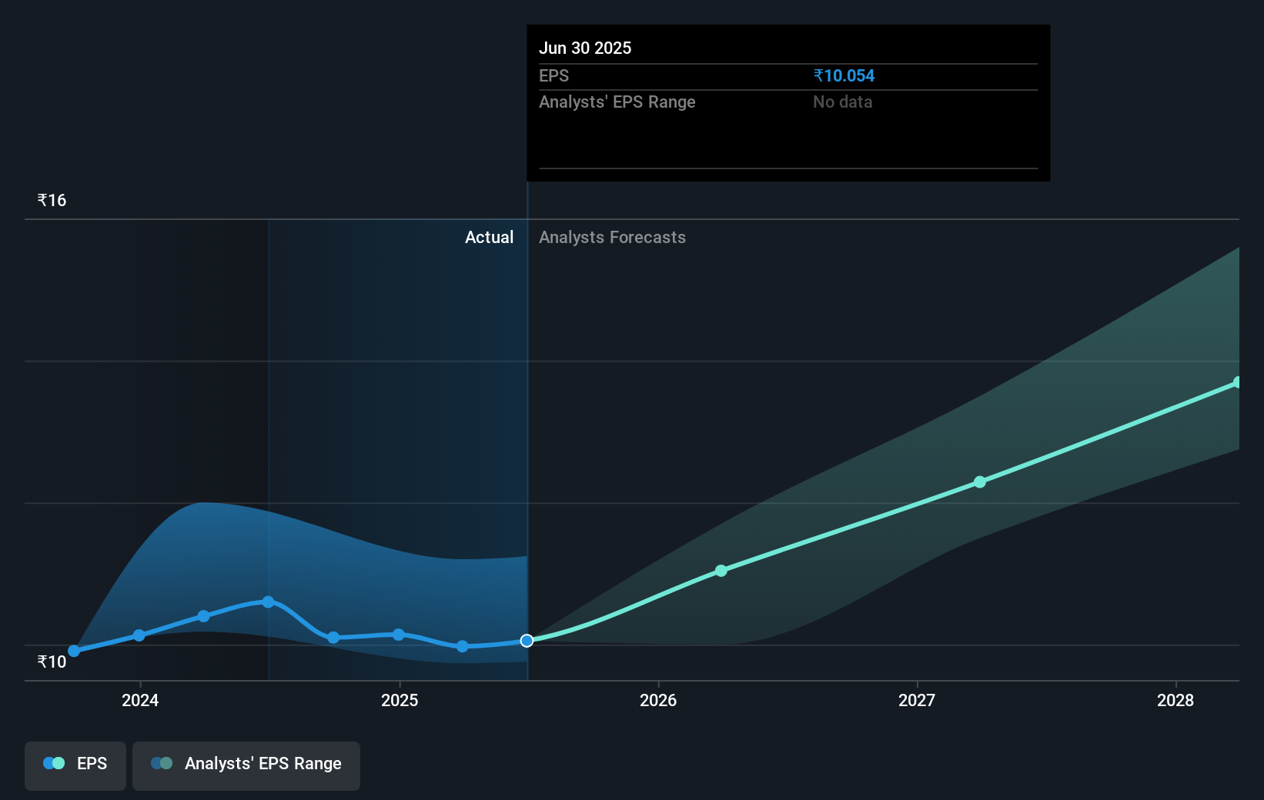Click the Analysts' EPS Range legend dots icon

[x=162, y=763]
